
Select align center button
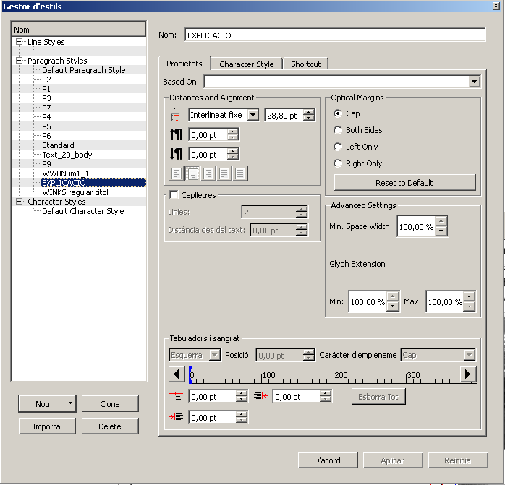[x=192, y=173]
